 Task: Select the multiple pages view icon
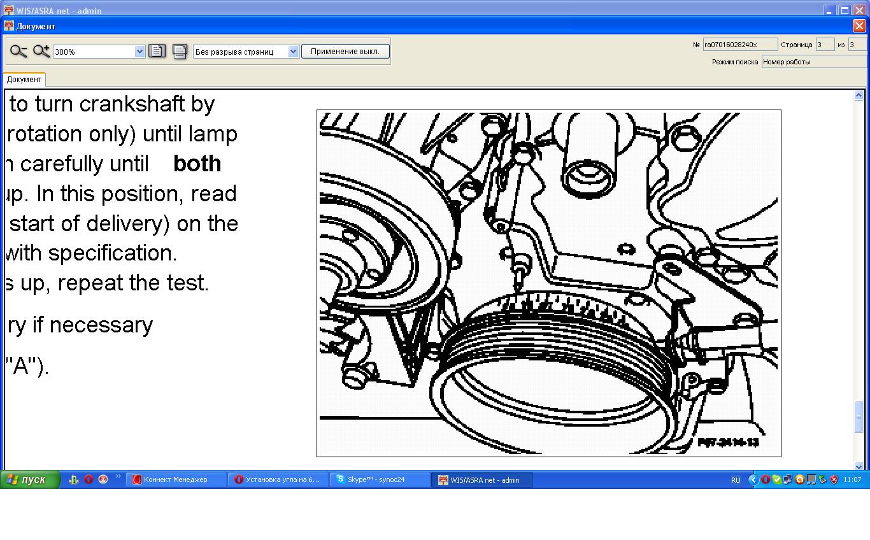[180, 52]
